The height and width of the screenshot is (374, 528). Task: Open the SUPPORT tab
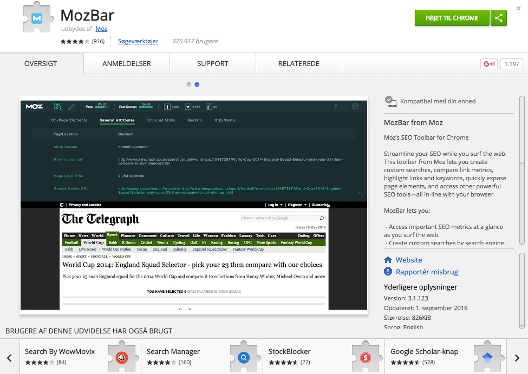[213, 64]
